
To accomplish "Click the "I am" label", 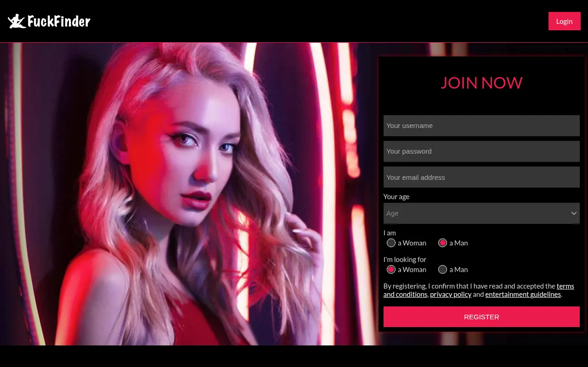I will click(x=390, y=233).
